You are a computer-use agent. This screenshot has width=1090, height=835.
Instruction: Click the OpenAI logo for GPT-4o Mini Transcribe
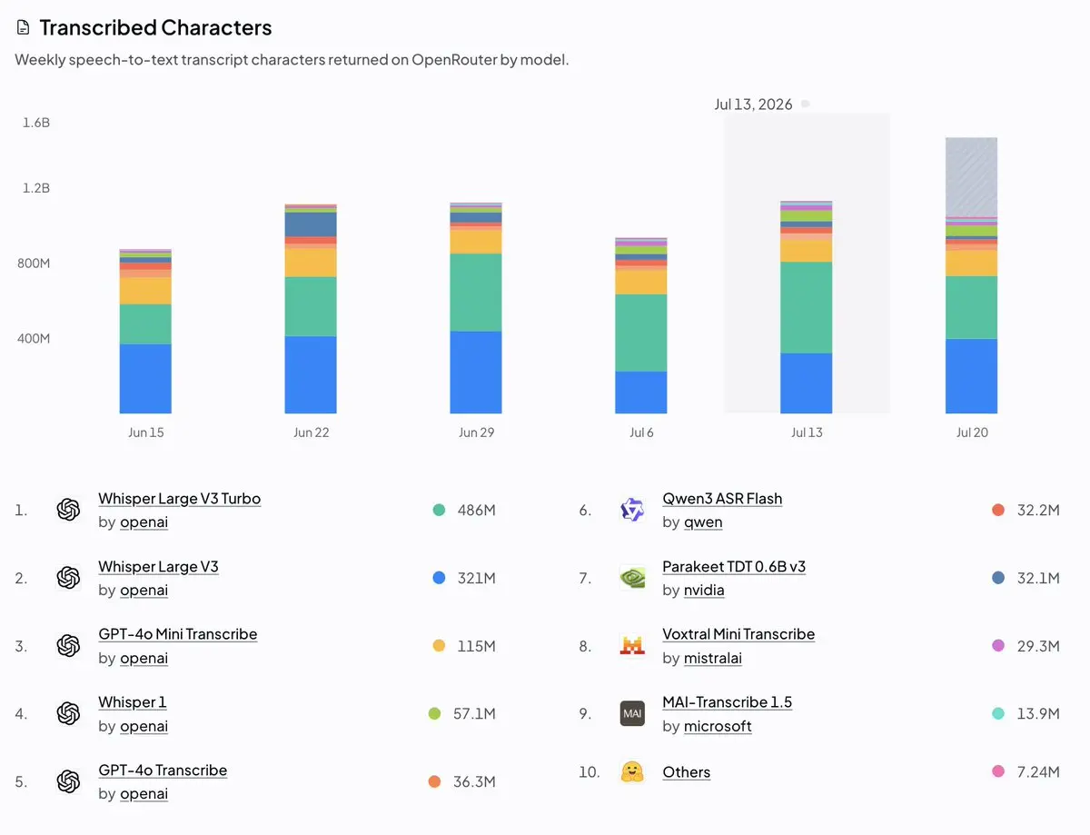click(68, 646)
